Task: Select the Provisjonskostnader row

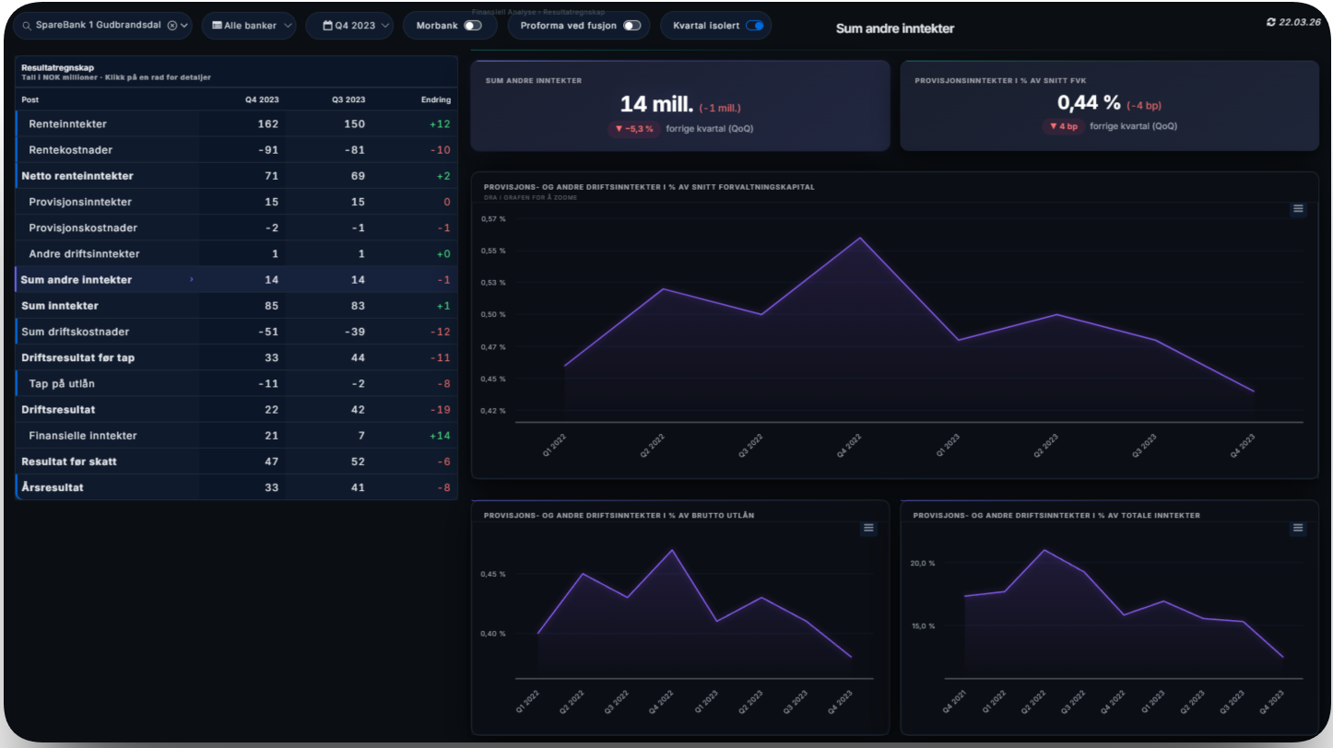Action: 237,228
